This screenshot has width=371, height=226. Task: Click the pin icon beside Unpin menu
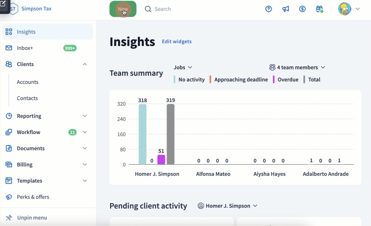[x=9, y=218]
